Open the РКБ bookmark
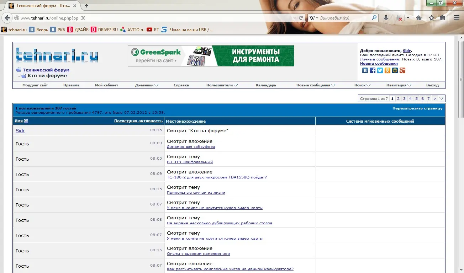464x273 pixels. point(58,30)
